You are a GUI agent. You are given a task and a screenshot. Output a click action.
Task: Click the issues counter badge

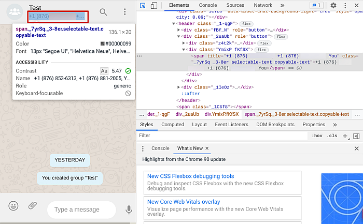(316, 5)
